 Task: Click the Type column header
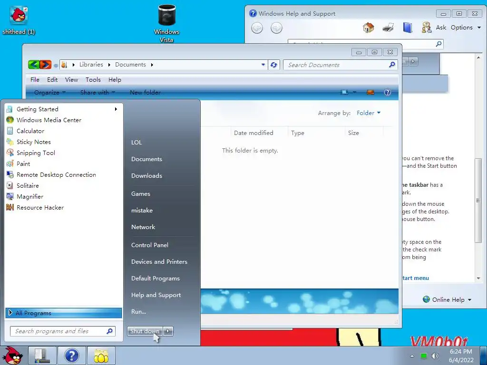316,133
